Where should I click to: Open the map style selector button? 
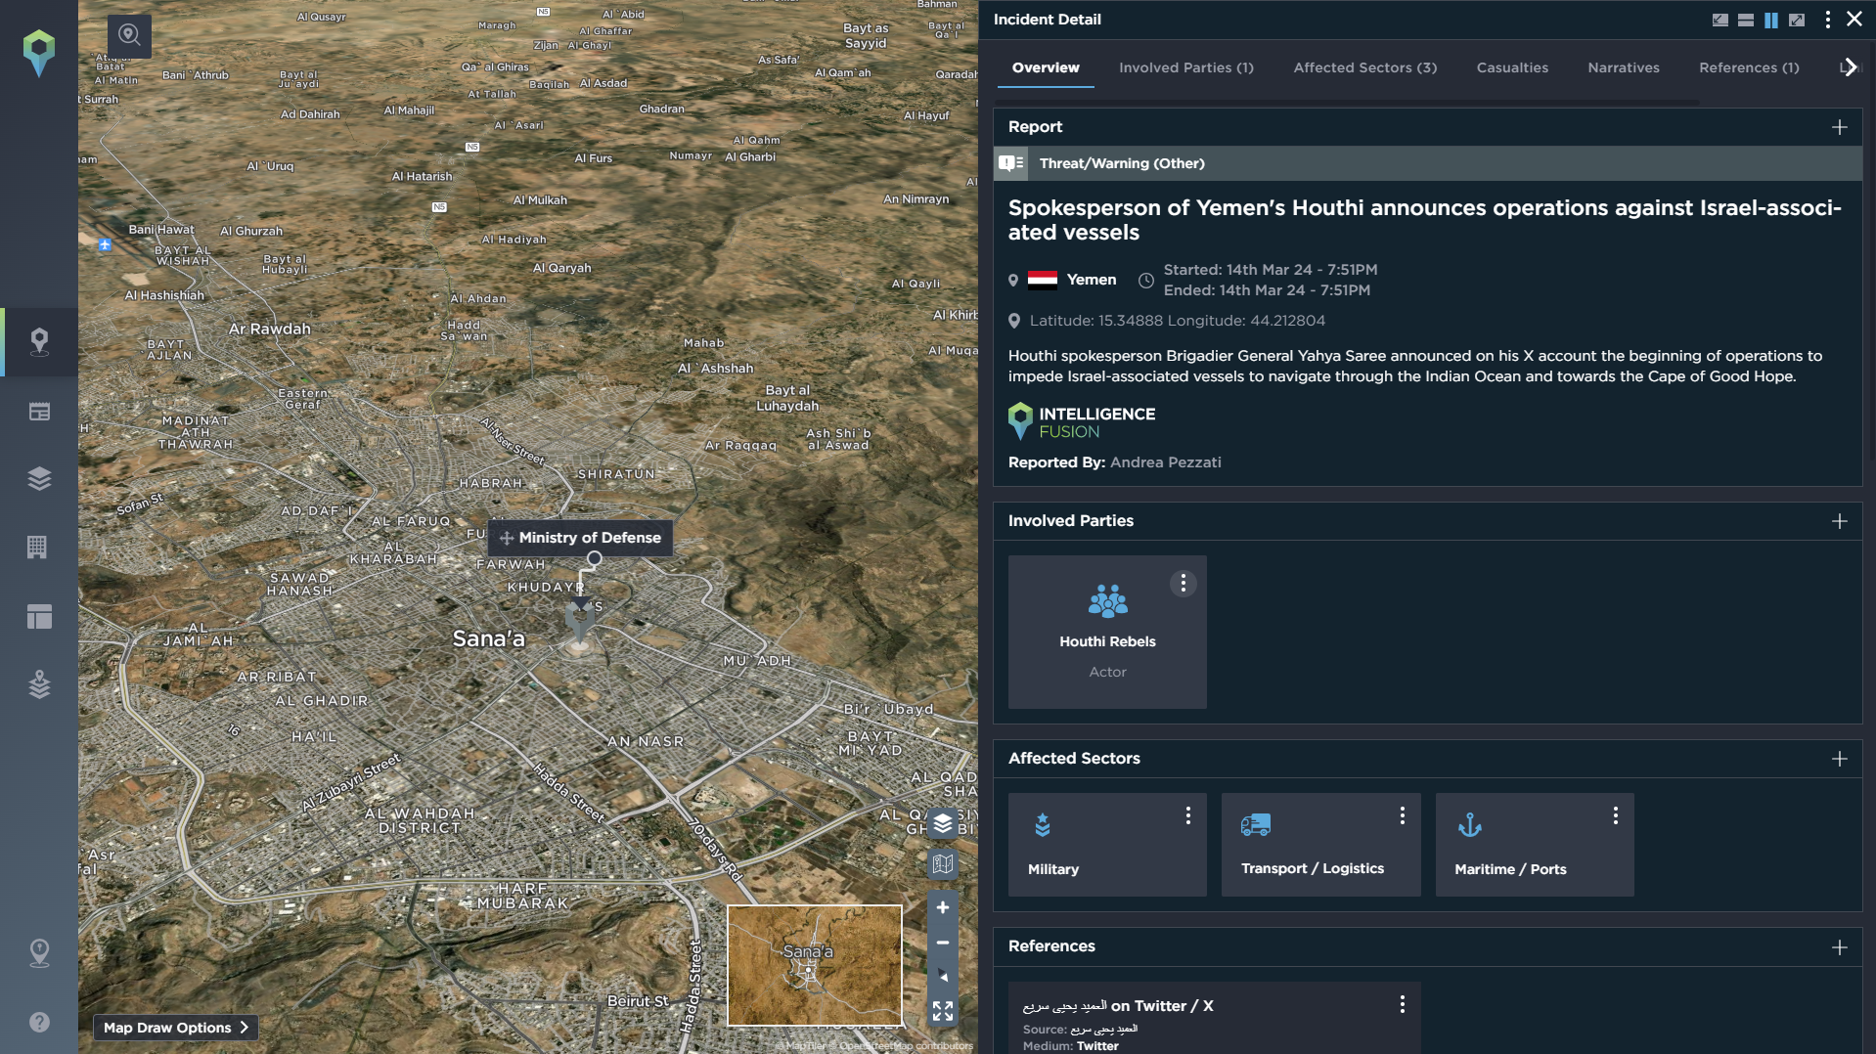943,864
